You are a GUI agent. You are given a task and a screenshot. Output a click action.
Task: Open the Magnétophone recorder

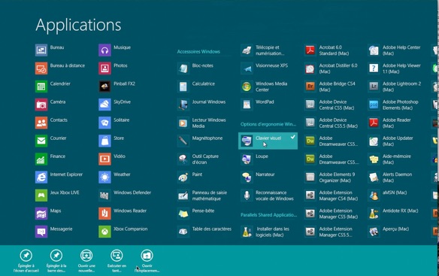click(x=200, y=141)
